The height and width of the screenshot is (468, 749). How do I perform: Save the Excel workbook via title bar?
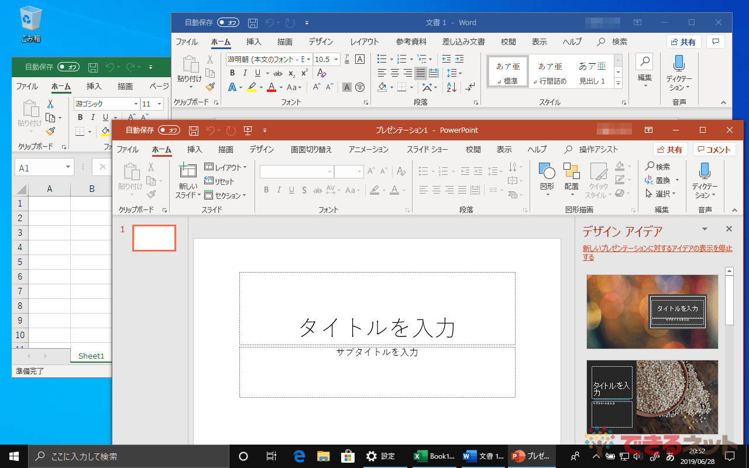point(93,67)
